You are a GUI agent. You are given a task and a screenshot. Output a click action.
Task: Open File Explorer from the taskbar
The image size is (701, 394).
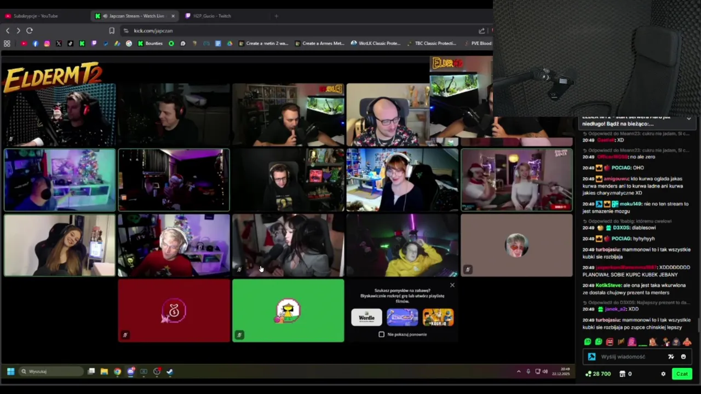[104, 372]
